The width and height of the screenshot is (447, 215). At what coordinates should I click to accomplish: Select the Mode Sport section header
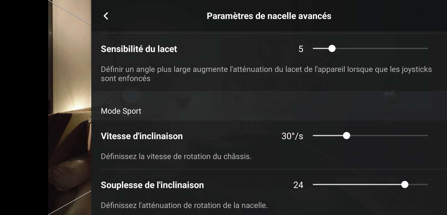pyautogui.click(x=121, y=111)
